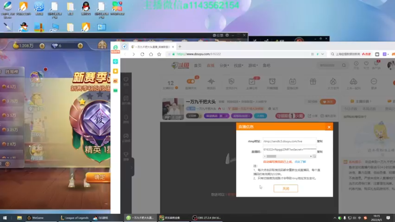
Task: Open the blue 点此了解 link
Action: 300,162
